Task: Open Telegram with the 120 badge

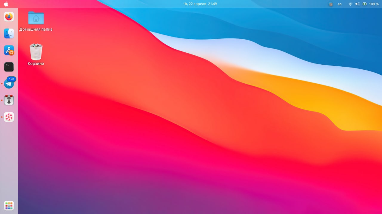Action: [x=9, y=84]
